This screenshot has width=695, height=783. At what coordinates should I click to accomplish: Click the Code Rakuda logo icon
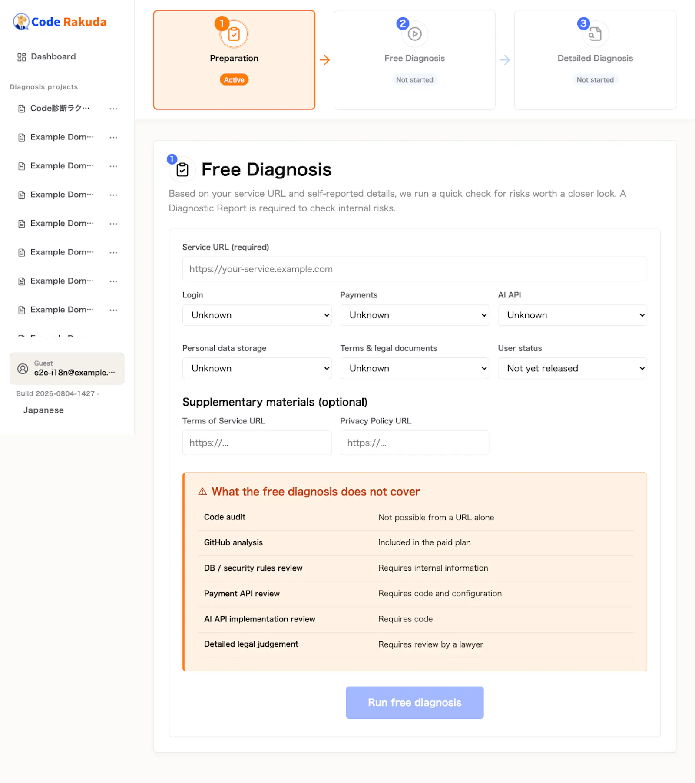21,21
